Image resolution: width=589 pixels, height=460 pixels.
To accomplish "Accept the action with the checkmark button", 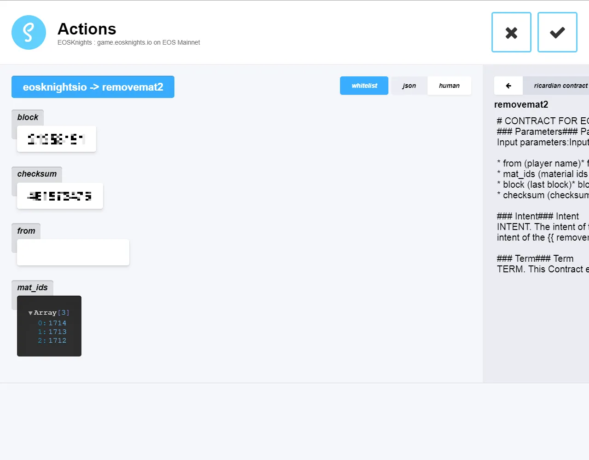I will [x=557, y=32].
